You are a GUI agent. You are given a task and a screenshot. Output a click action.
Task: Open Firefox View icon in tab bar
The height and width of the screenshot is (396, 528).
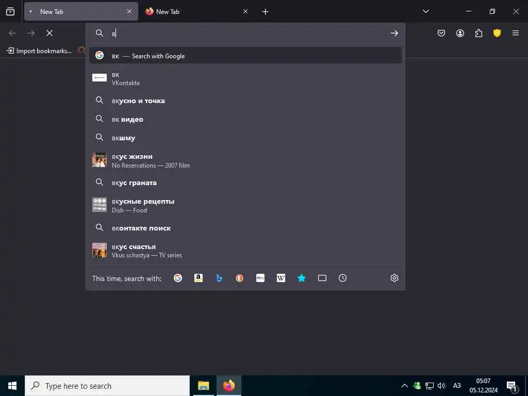pos(10,11)
